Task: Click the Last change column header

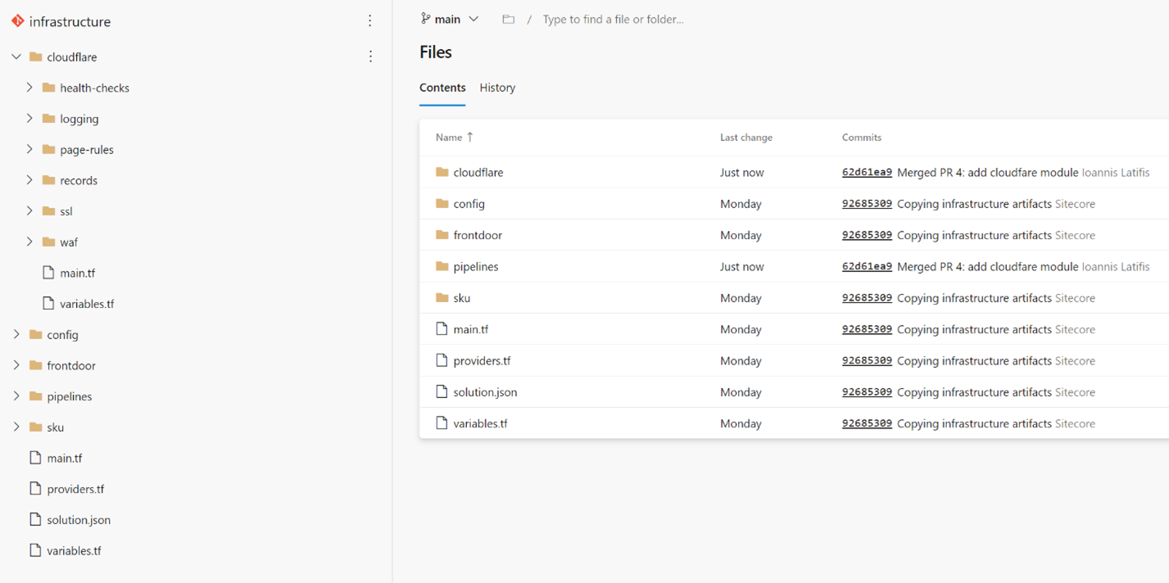Action: (x=746, y=137)
